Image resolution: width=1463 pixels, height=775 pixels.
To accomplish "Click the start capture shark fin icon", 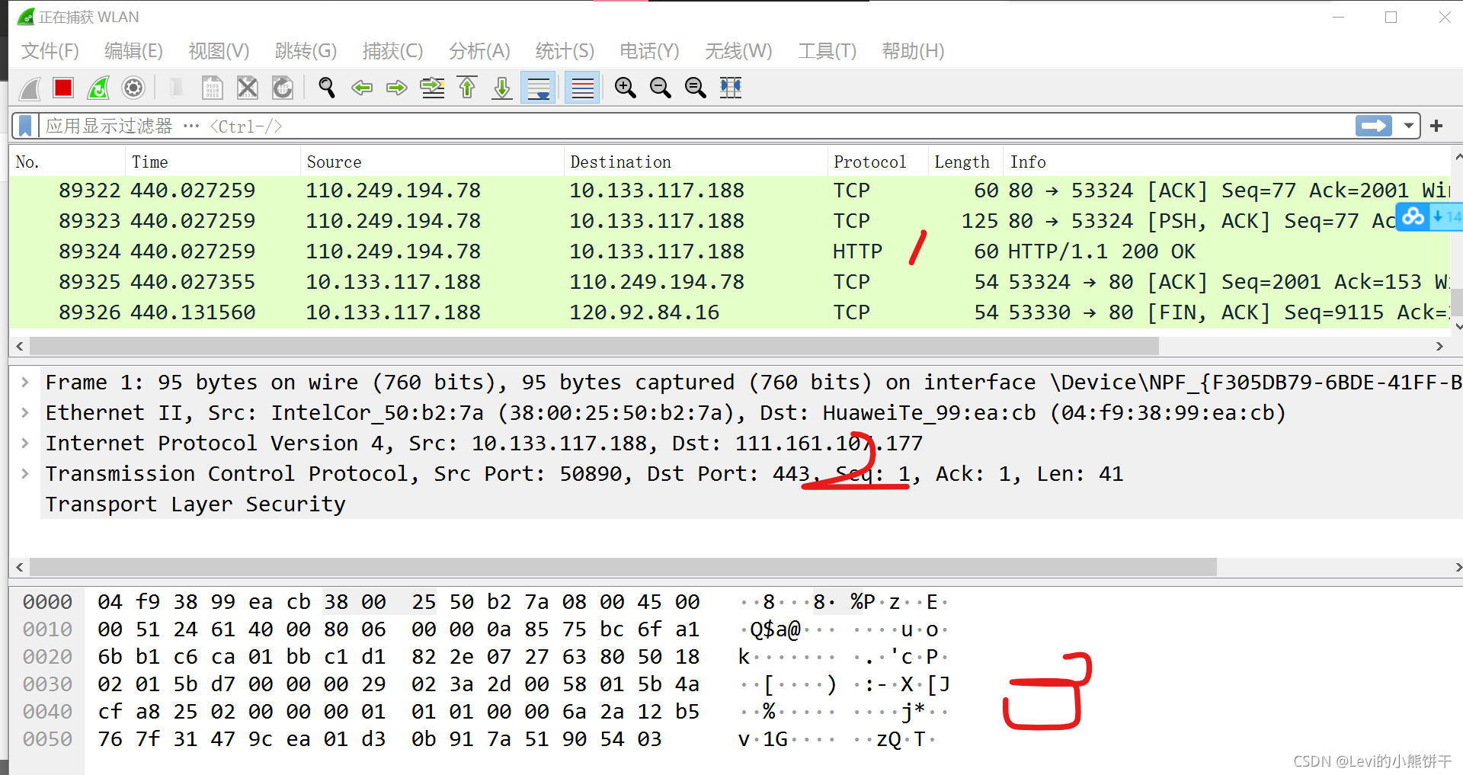I will [30, 88].
